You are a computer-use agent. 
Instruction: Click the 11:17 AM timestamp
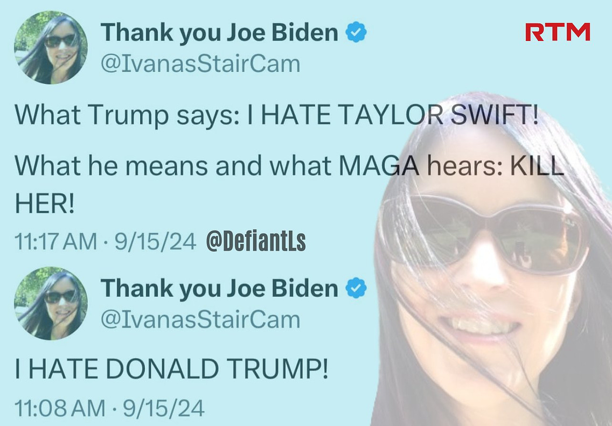[x=56, y=241]
